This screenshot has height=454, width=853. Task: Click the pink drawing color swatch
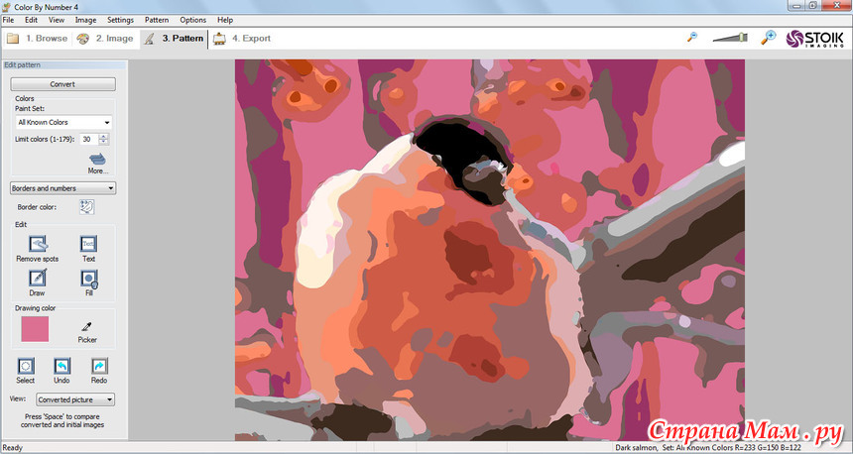point(35,329)
